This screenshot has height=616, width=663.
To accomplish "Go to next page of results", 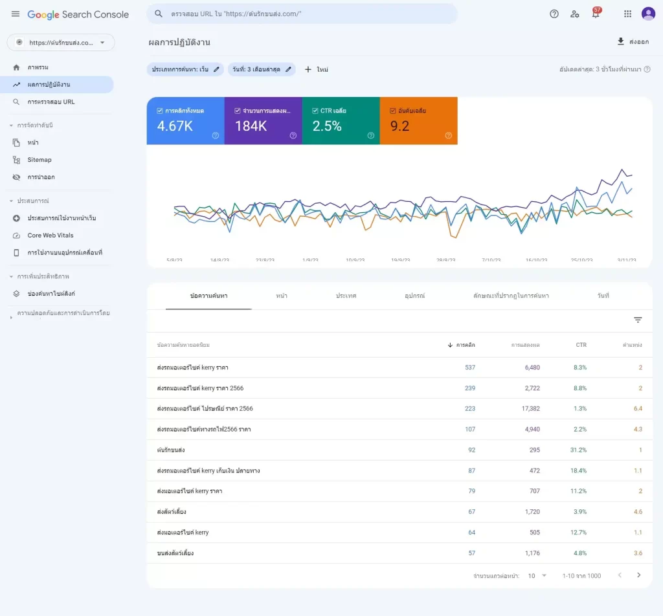I will (x=639, y=575).
